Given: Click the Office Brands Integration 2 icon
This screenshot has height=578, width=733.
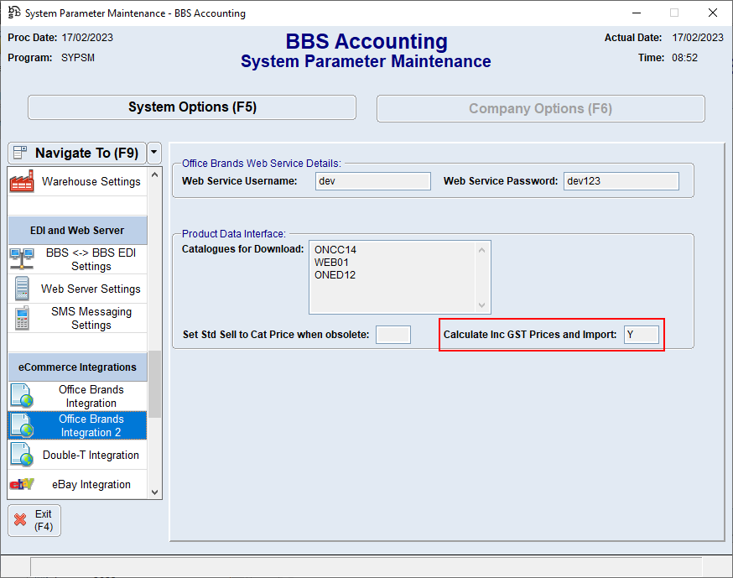Looking at the screenshot, I should 22,425.
